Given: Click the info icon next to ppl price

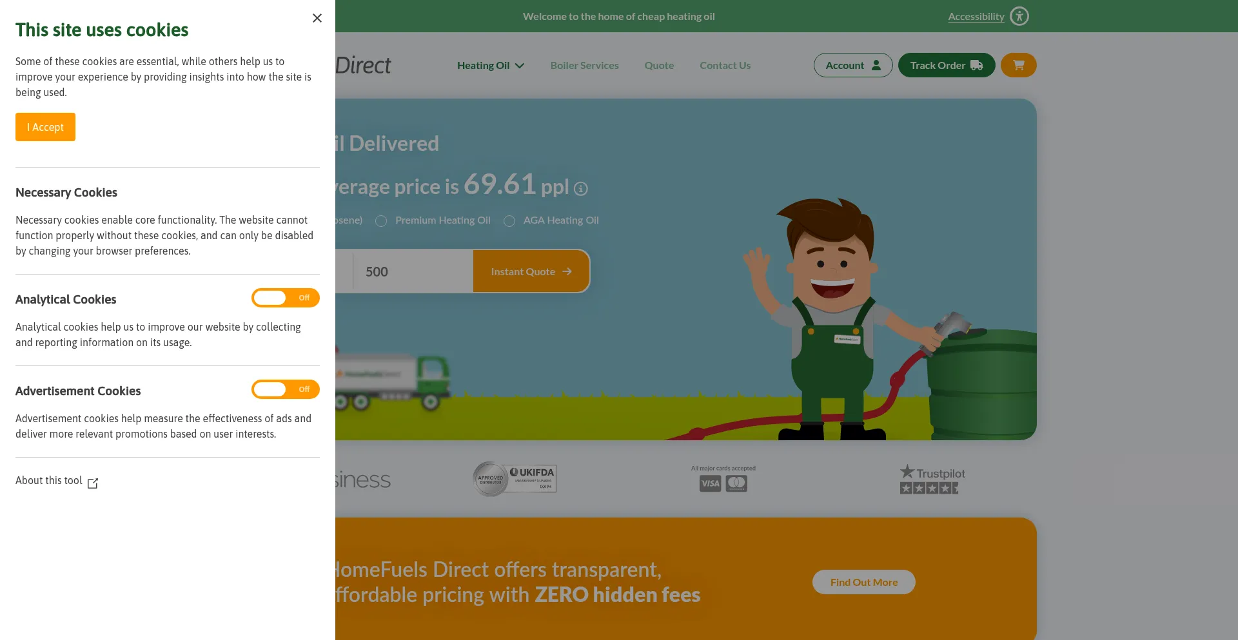Looking at the screenshot, I should (x=581, y=189).
